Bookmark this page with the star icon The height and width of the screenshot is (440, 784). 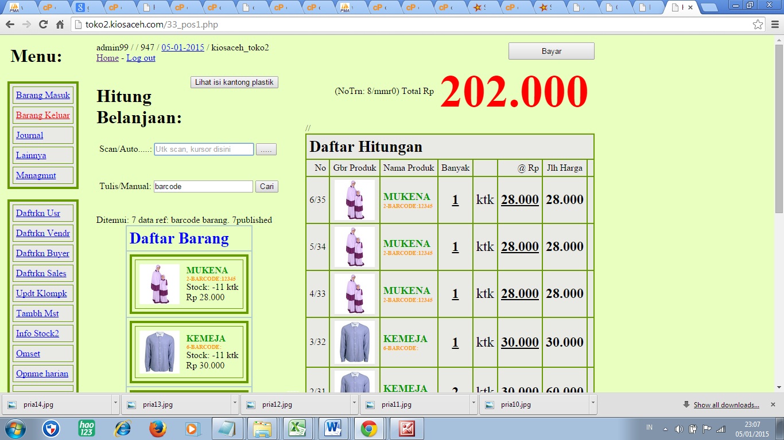758,25
